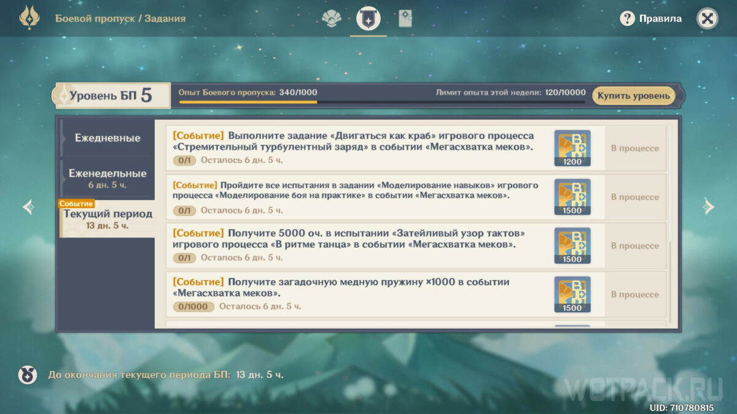Click «Двигаться как краб» mission text
This screenshot has height=414, width=737.
click(353, 141)
